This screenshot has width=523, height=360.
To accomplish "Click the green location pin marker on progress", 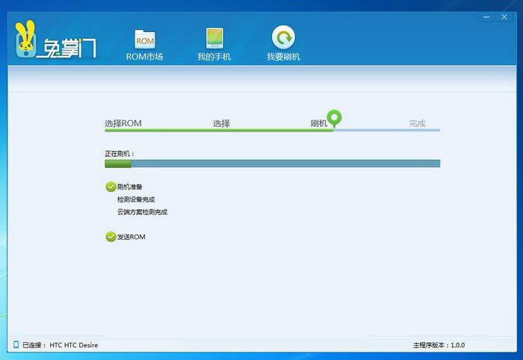I will coord(334,119).
